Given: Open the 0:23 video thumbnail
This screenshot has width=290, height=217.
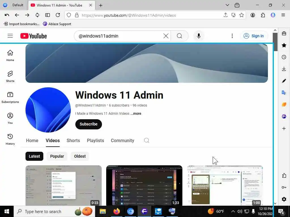Looking at the screenshot, I should tap(63, 185).
